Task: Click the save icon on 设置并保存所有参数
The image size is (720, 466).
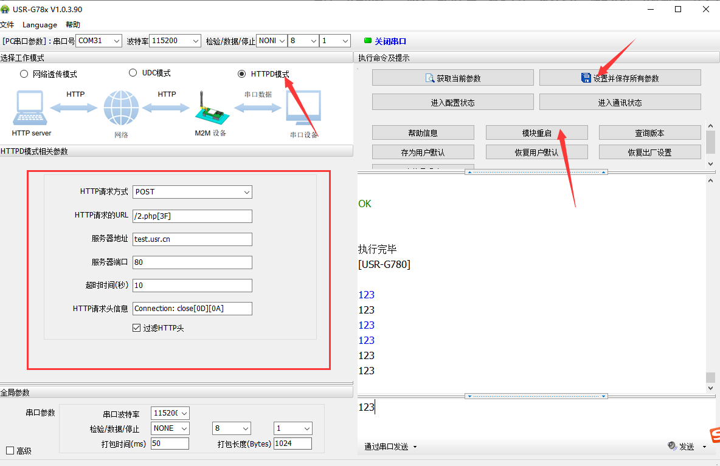Action: (586, 78)
